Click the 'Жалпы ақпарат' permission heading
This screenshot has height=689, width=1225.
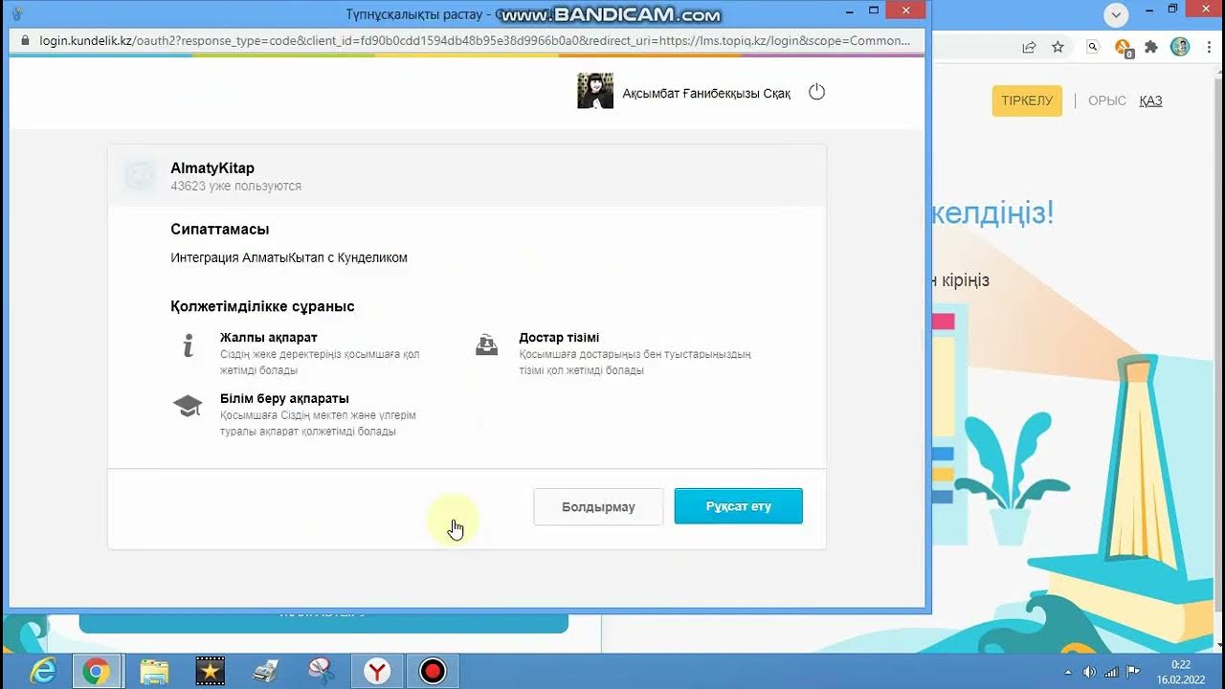coord(269,338)
